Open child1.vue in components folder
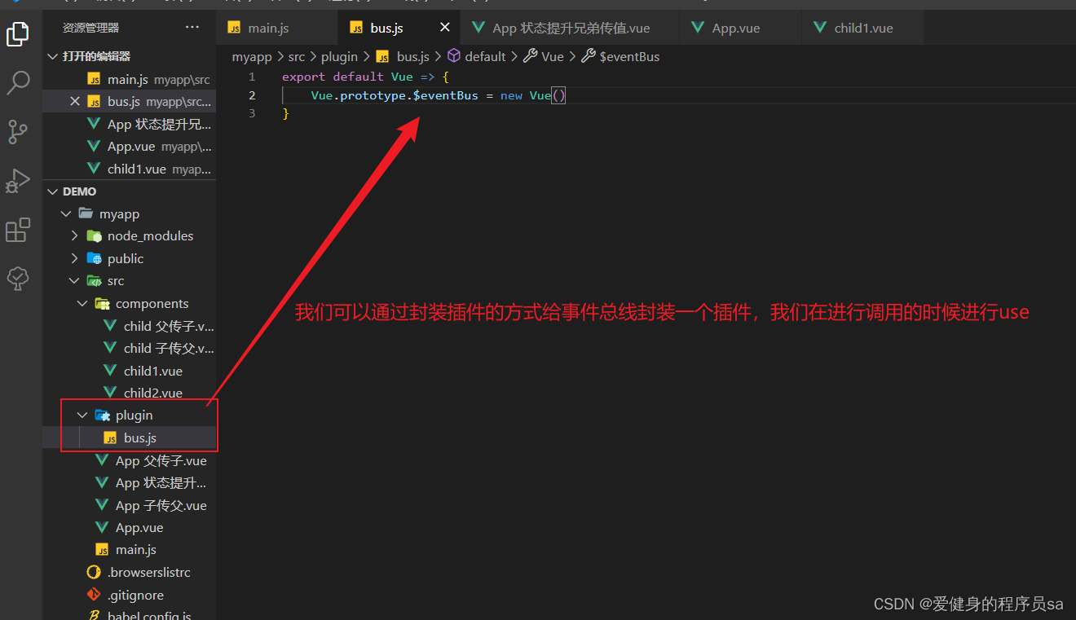Viewport: 1076px width, 620px height. pyautogui.click(x=129, y=371)
